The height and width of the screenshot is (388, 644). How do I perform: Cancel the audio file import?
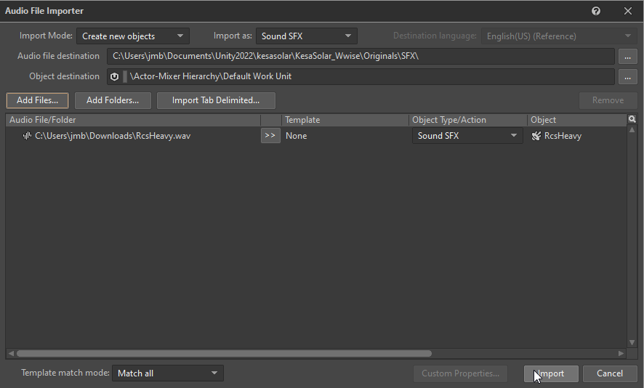coord(609,373)
